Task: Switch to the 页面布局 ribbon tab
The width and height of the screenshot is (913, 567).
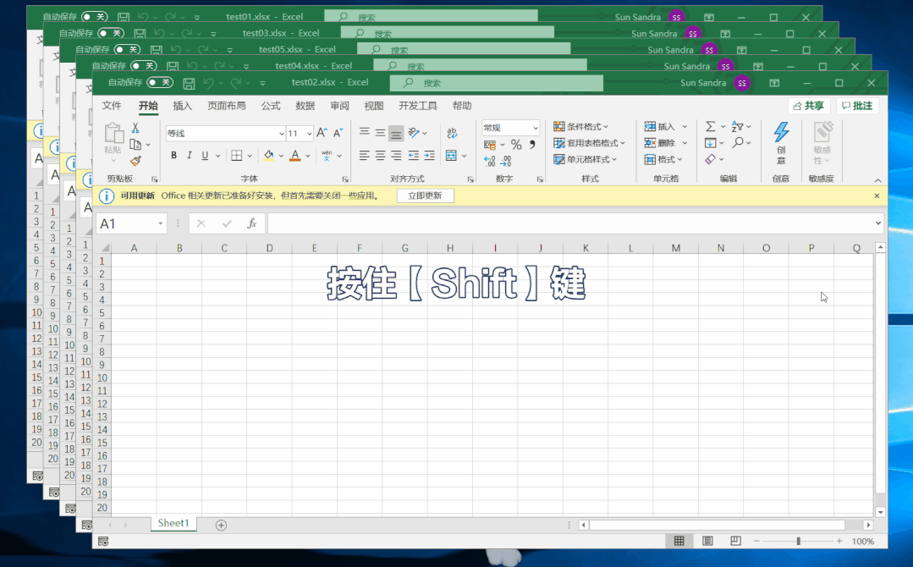Action: [227, 106]
